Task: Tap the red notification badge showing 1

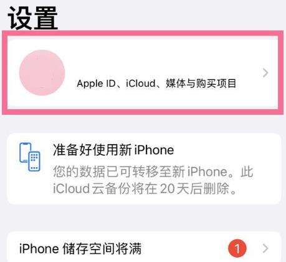Action: 237,248
